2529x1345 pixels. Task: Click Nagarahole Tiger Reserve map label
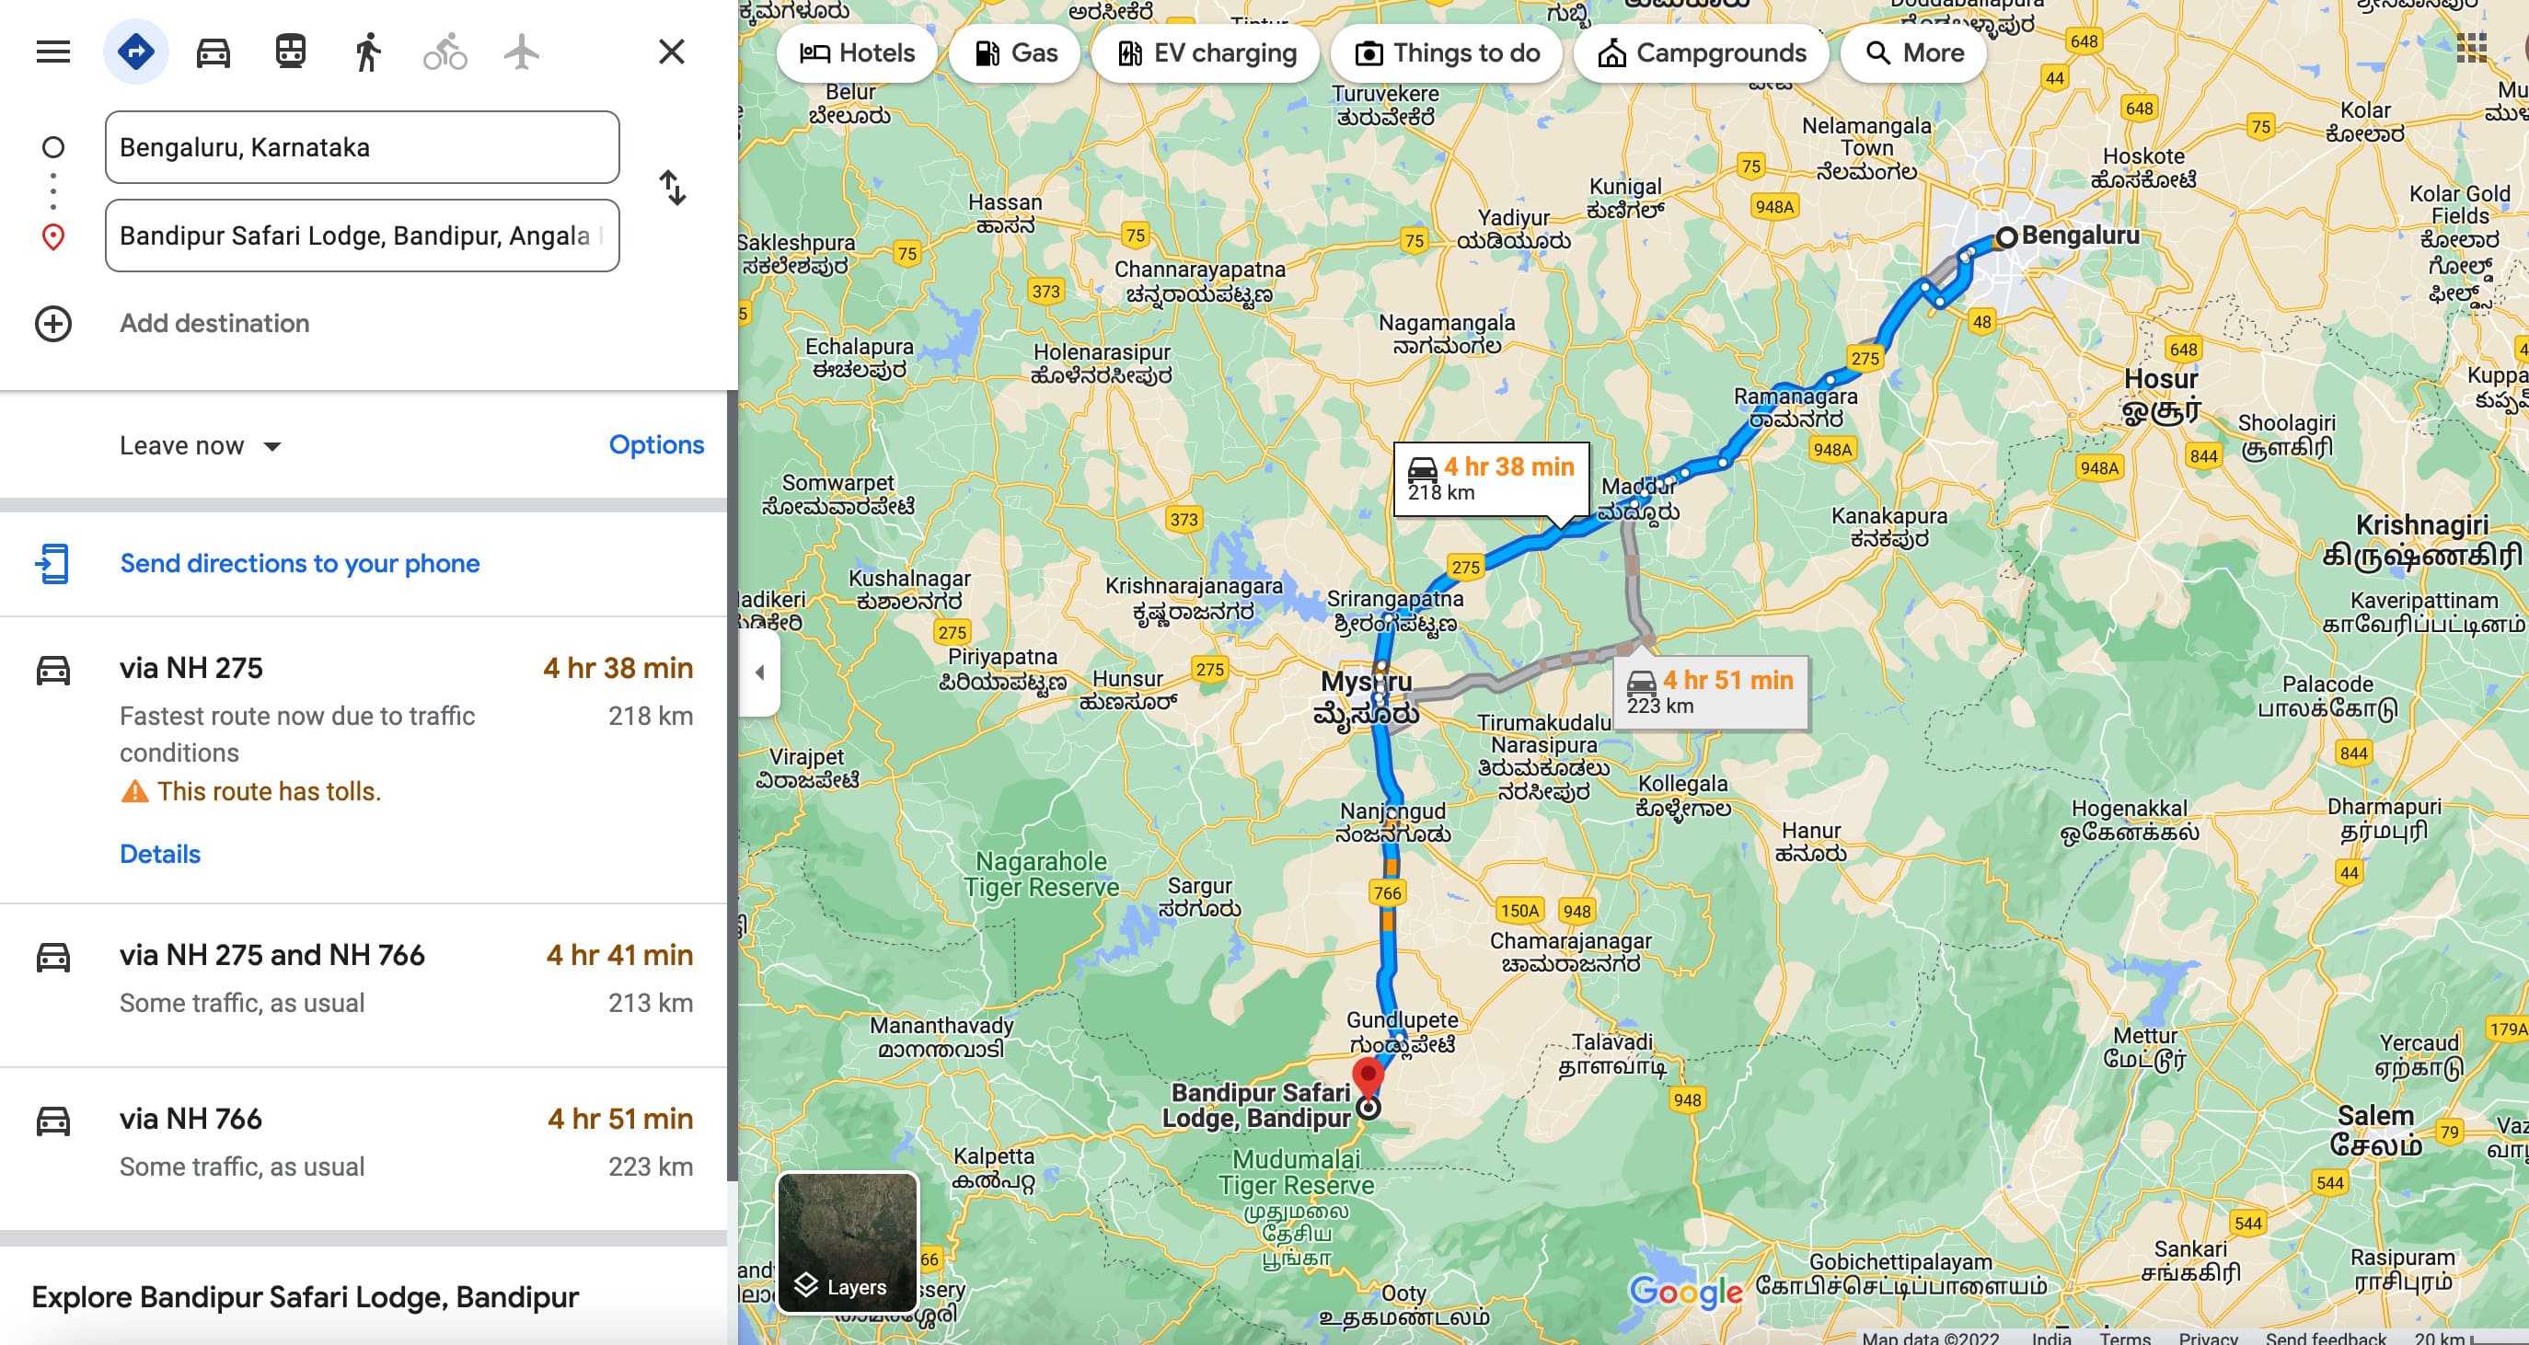pos(1041,874)
